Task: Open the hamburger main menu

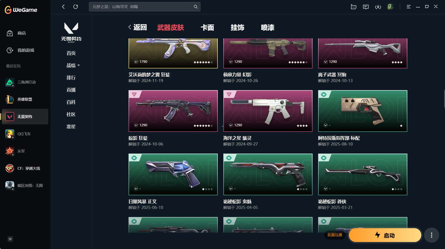Action: 408,7
